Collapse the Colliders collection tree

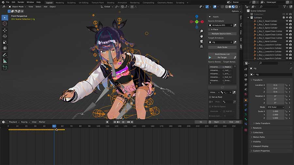coord(248,18)
